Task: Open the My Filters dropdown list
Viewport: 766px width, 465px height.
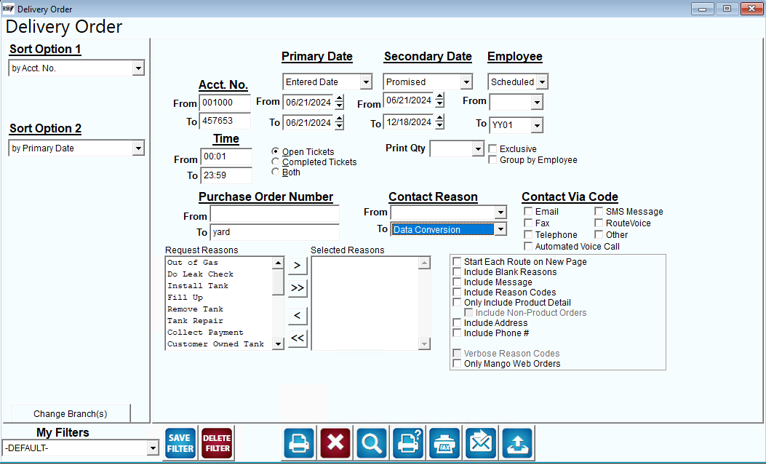Action: click(153, 448)
